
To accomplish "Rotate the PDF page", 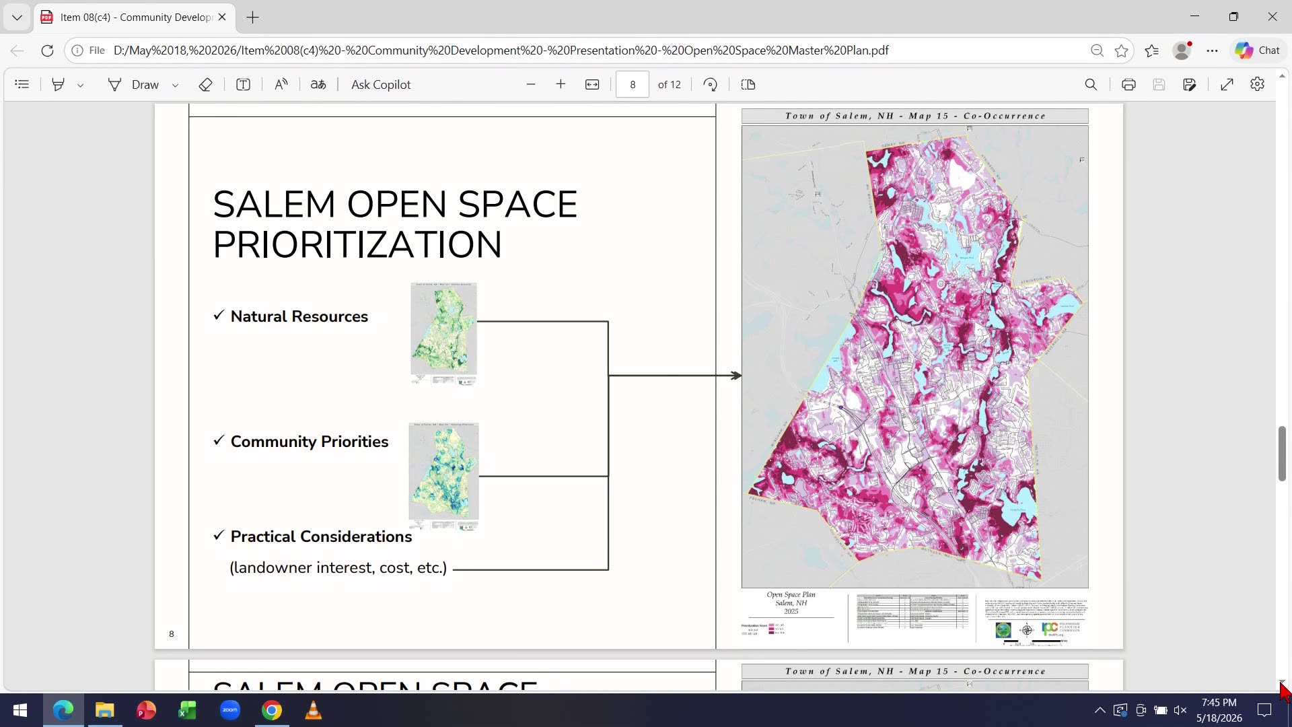I will [x=711, y=85].
